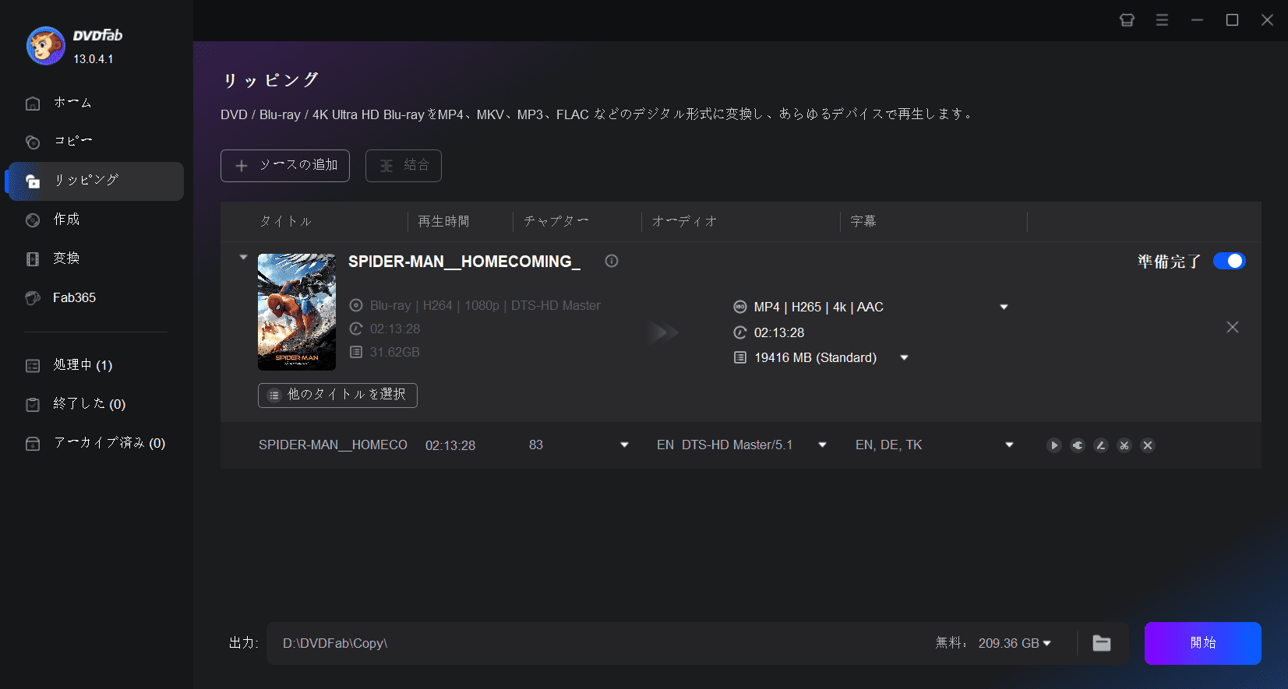Play preview of the SPIDER-MAN title row

1054,445
